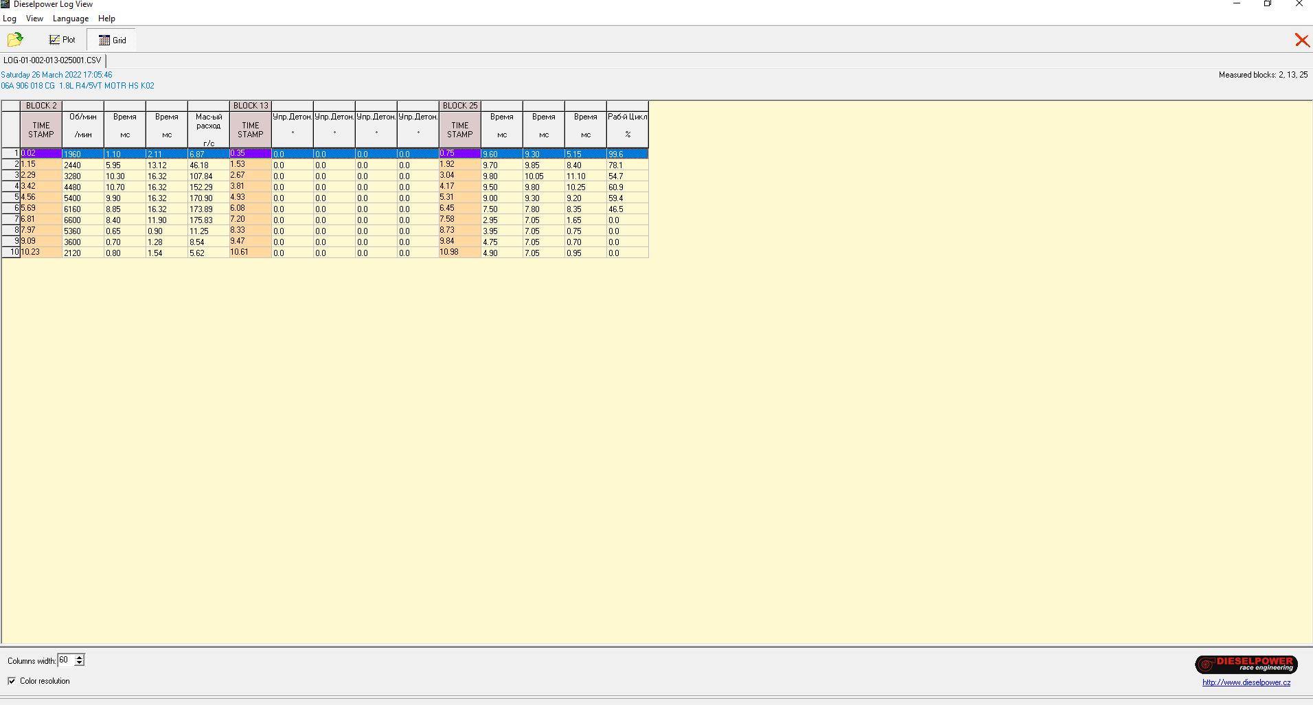Click time stamp cell 10.23
The width and height of the screenshot is (1313, 705).
click(x=41, y=252)
